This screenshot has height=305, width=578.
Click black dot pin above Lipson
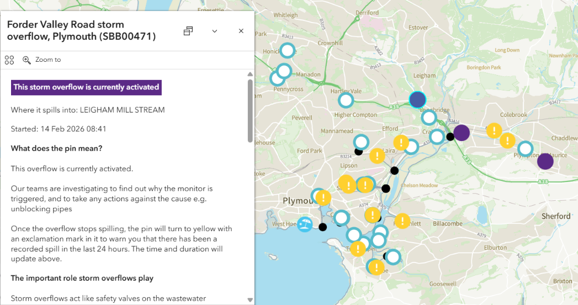[x=358, y=152]
